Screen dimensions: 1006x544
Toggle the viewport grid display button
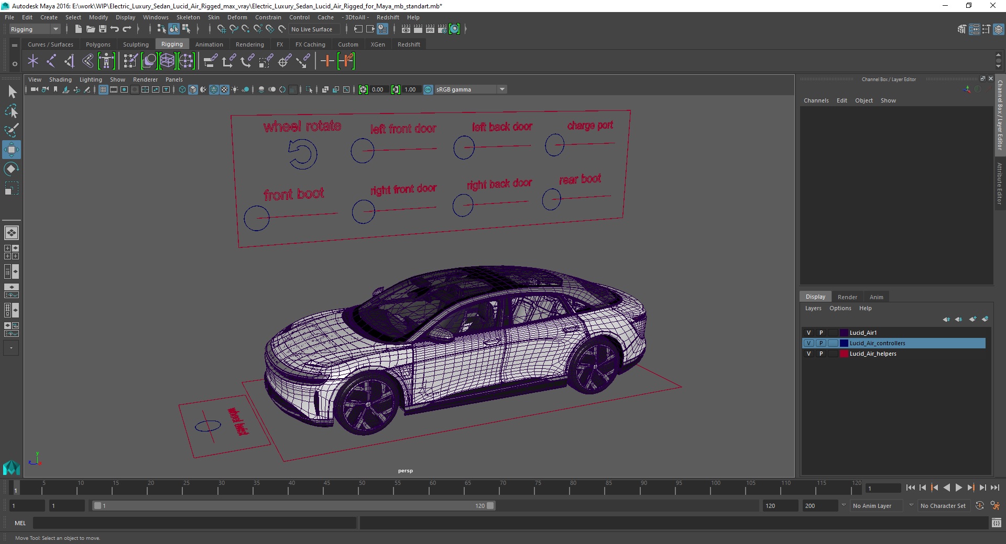pos(103,89)
